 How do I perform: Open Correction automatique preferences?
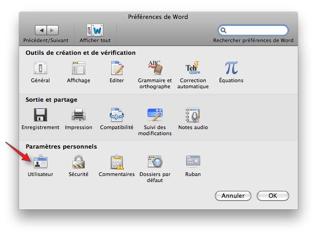pos(193,68)
